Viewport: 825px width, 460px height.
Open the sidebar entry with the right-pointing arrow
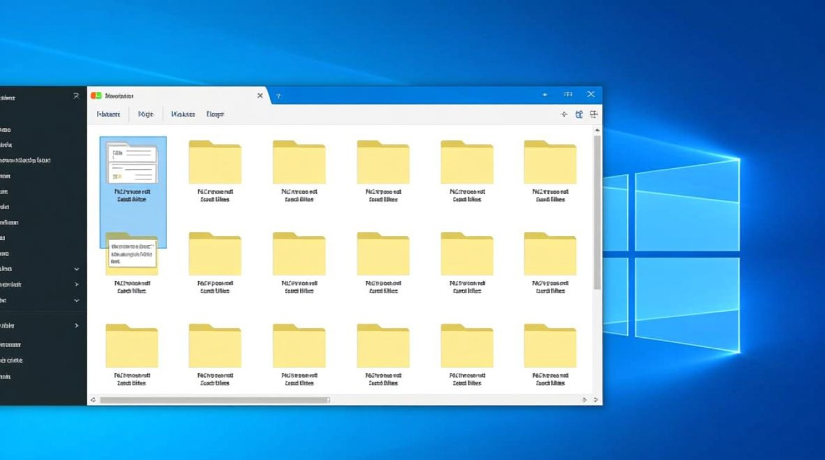point(76,284)
